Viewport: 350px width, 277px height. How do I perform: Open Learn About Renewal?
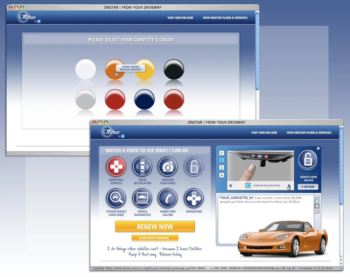[x=155, y=238]
